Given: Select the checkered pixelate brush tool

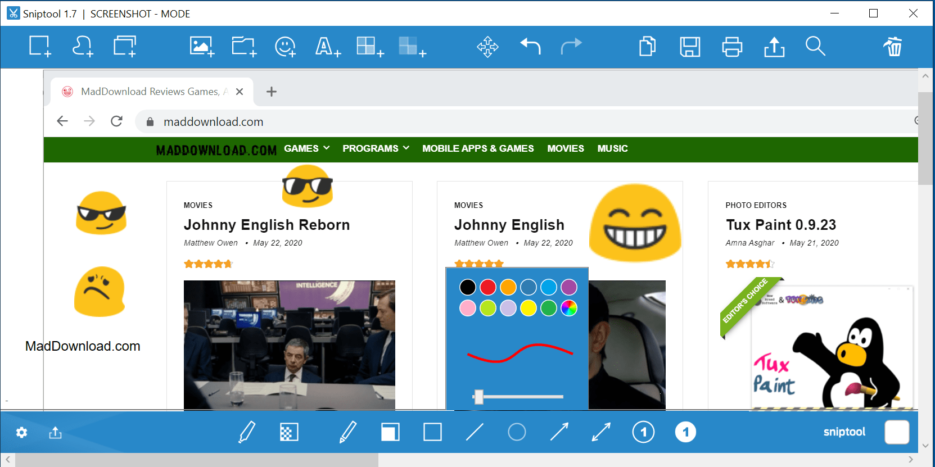Looking at the screenshot, I should tap(289, 432).
